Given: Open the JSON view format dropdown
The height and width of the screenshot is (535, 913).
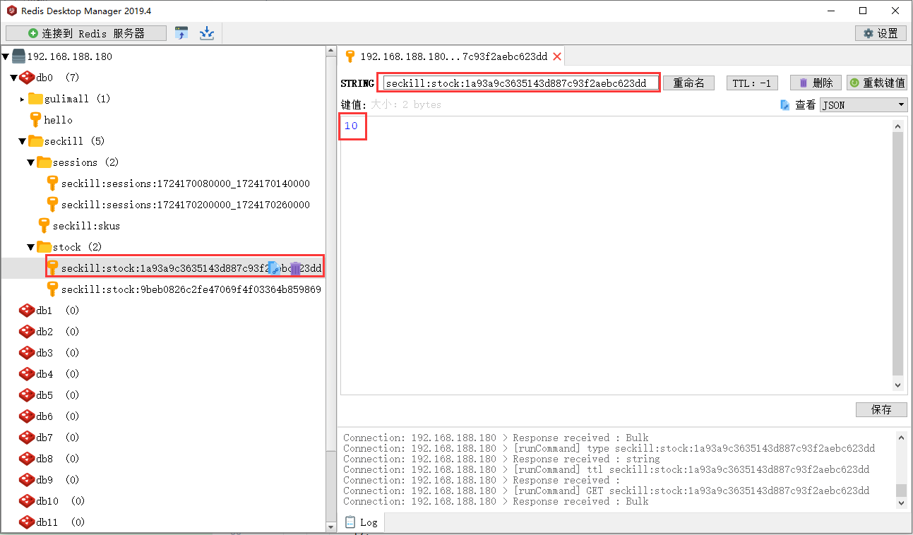Looking at the screenshot, I should 864,104.
